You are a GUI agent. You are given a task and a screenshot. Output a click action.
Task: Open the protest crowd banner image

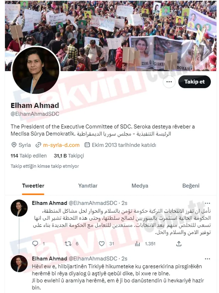111,36
